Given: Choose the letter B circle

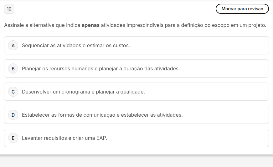Looking at the screenshot, I should 13,68.
